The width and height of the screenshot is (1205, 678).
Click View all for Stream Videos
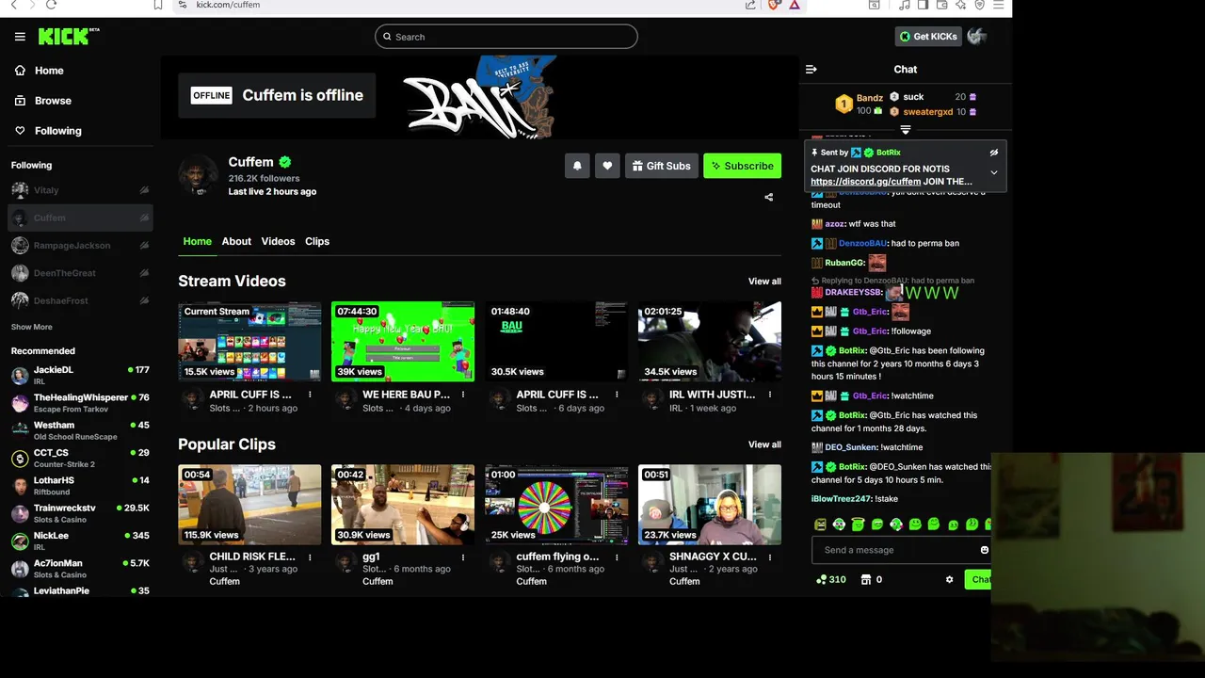(764, 282)
